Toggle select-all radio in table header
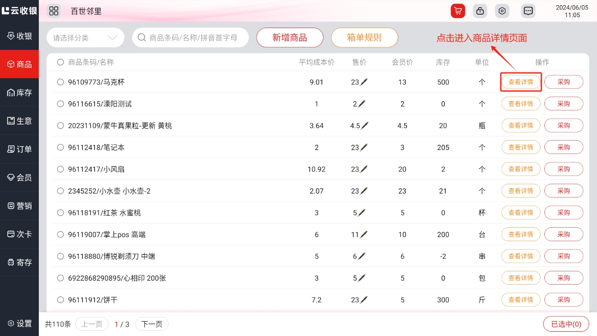This screenshot has height=336, width=597. [x=60, y=62]
